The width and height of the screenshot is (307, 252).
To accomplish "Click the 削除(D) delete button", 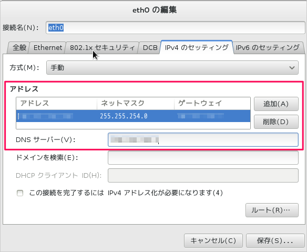I will click(x=276, y=122).
